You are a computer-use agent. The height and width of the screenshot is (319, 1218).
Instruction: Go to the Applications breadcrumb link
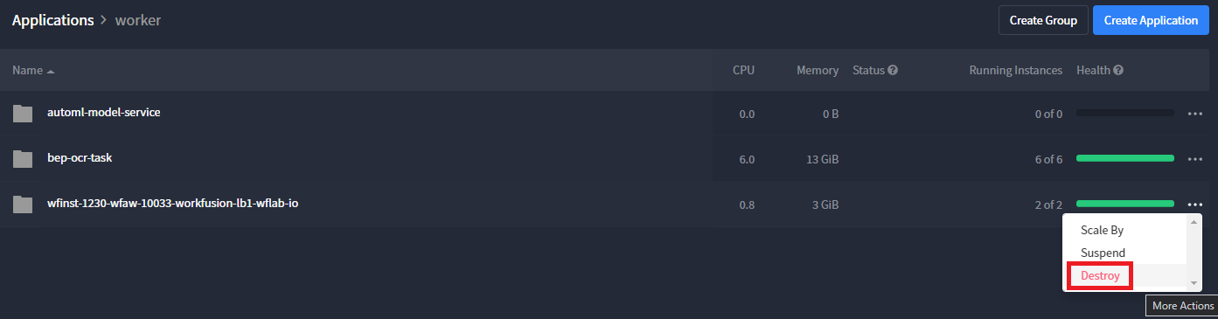click(53, 20)
